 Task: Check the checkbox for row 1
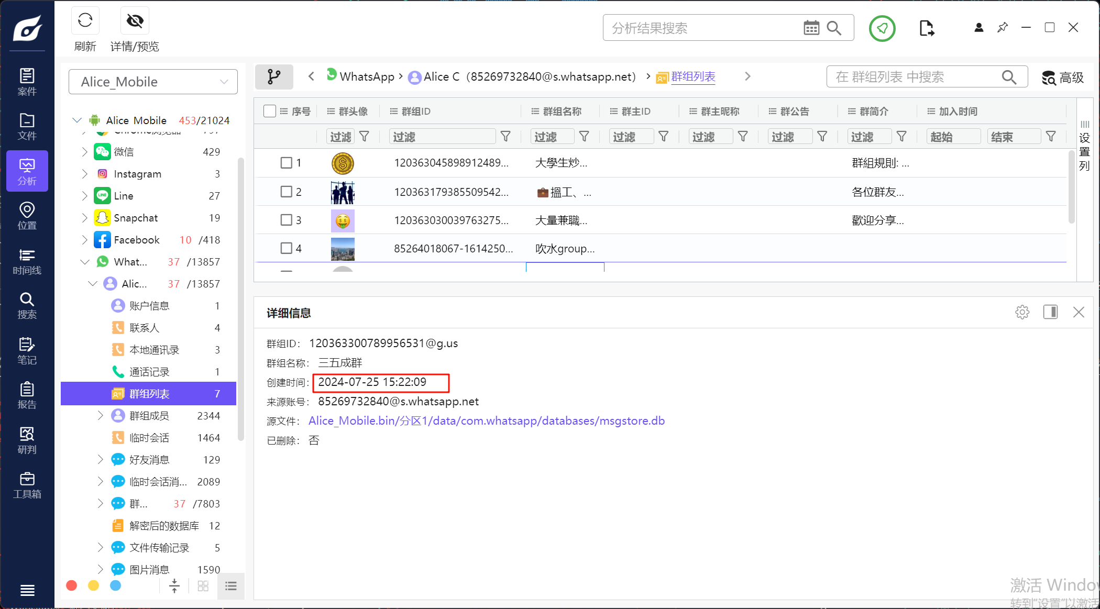(x=286, y=163)
